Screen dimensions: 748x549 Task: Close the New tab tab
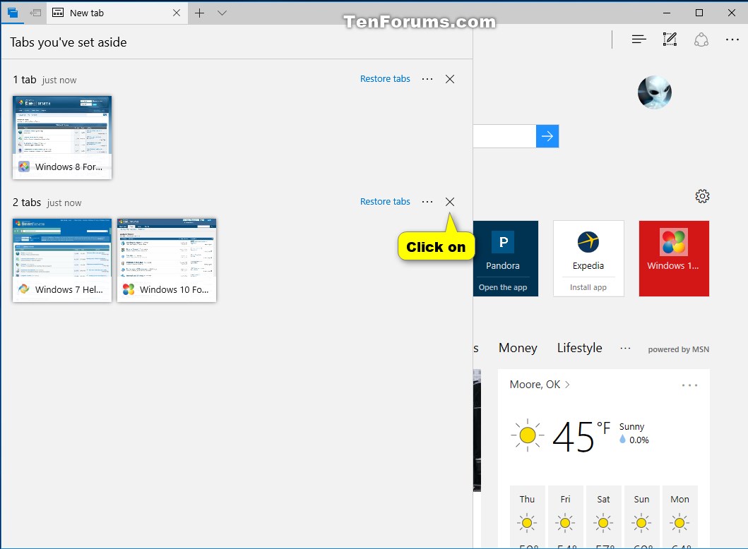177,13
